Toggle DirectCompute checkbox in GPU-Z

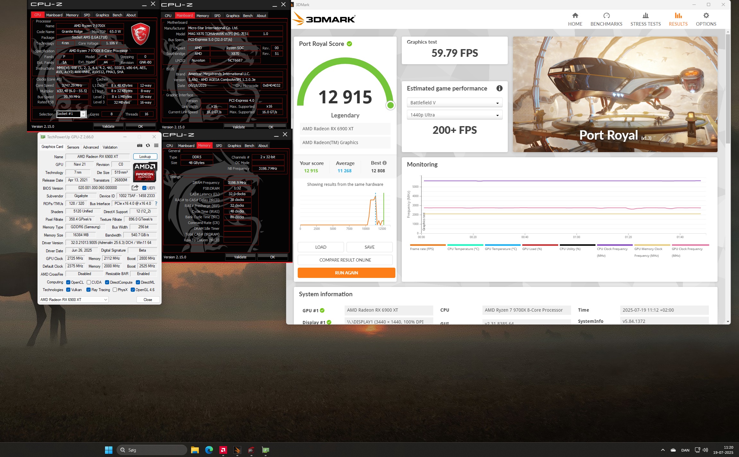tap(107, 282)
